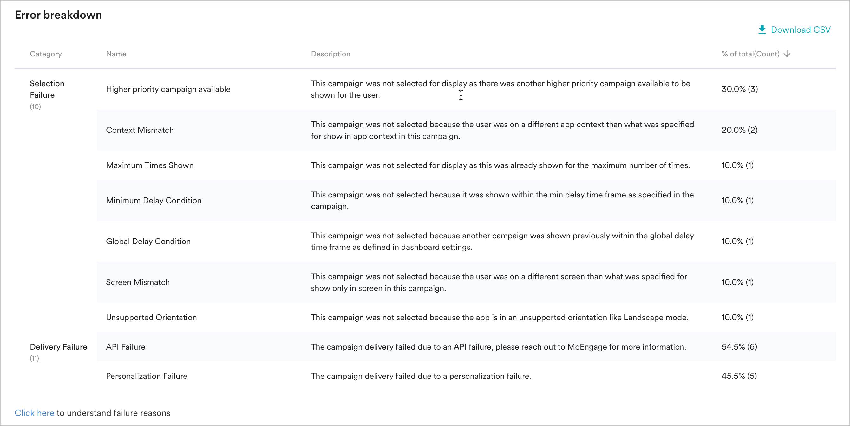Image resolution: width=850 pixels, height=426 pixels.
Task: Click the sort arrow beside % of total
Action: (787, 54)
